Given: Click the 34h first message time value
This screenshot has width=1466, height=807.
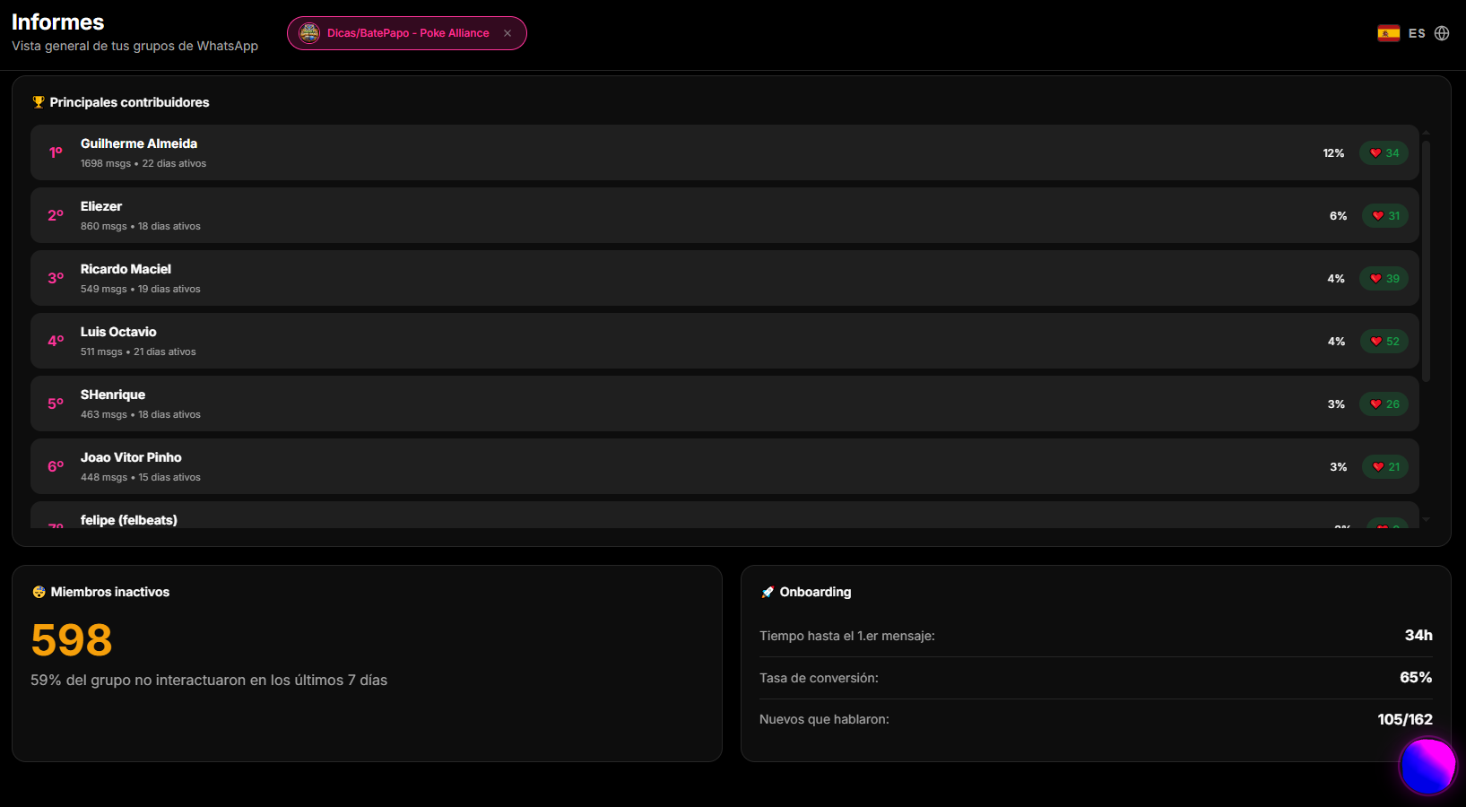Looking at the screenshot, I should 1418,636.
